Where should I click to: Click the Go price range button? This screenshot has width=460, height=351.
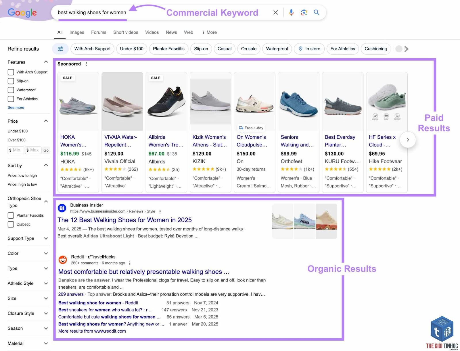[46, 150]
